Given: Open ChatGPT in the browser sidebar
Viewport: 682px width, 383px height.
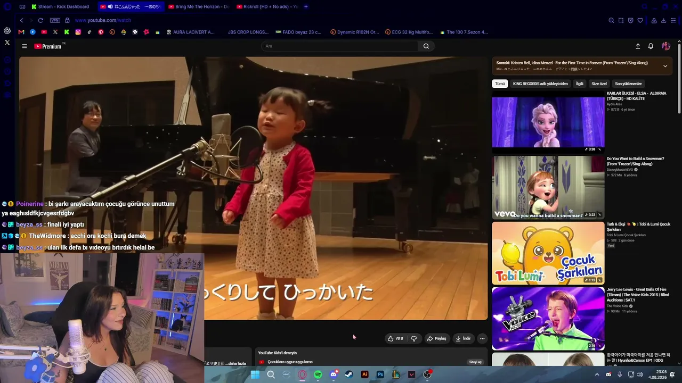Looking at the screenshot, I should (x=7, y=31).
